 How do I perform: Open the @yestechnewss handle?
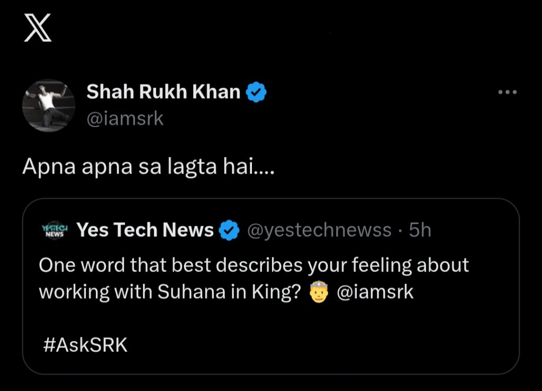click(x=319, y=230)
